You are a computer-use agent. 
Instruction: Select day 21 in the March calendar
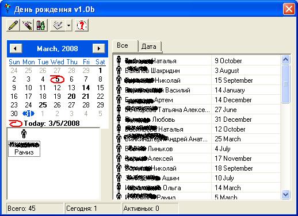pyautogui.click(x=86, y=97)
